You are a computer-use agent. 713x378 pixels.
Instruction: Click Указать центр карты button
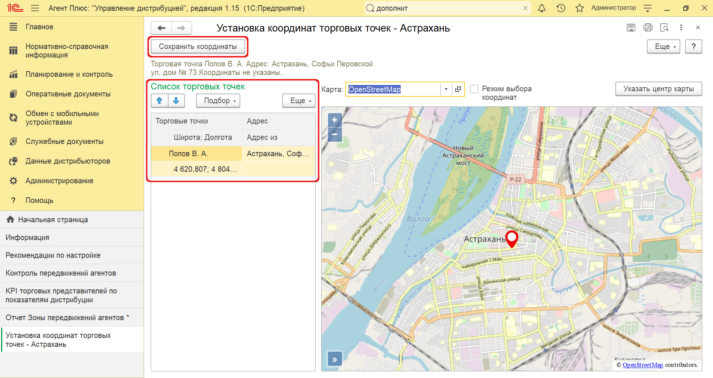(x=658, y=89)
